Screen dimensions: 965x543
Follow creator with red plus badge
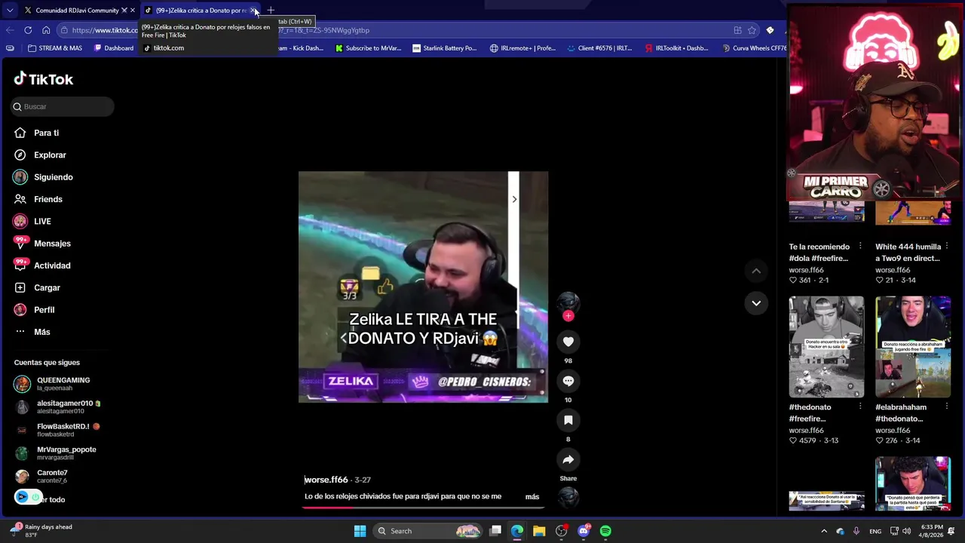pos(568,316)
